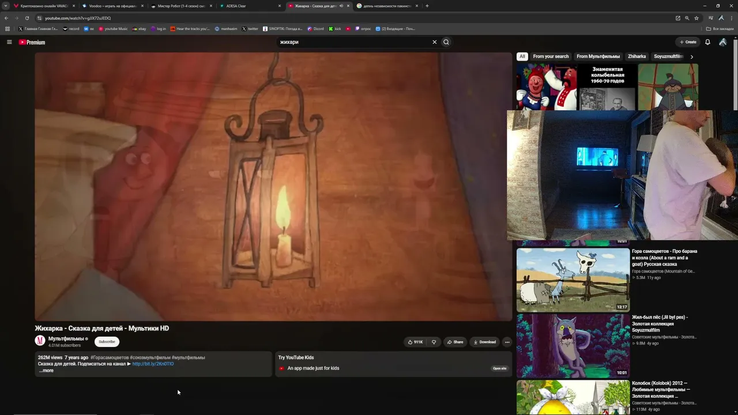This screenshot has height=415, width=738.
Task: Open a new browser tab
Action: [x=427, y=6]
